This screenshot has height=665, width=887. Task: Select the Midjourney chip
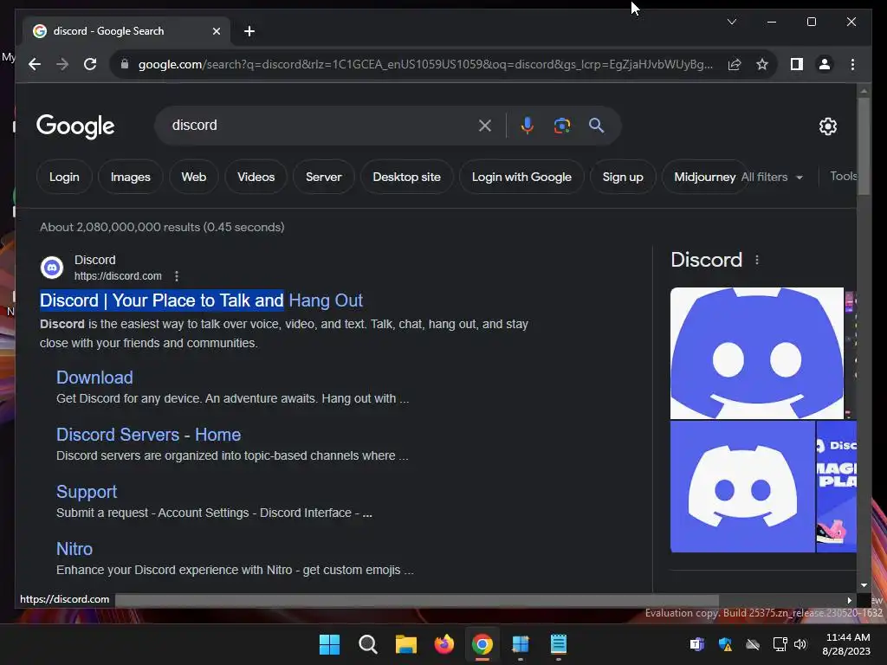coord(704,177)
